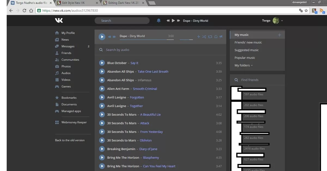The image size is (327, 171).
Task: Click the plus button beside My music
Action: (279, 35)
